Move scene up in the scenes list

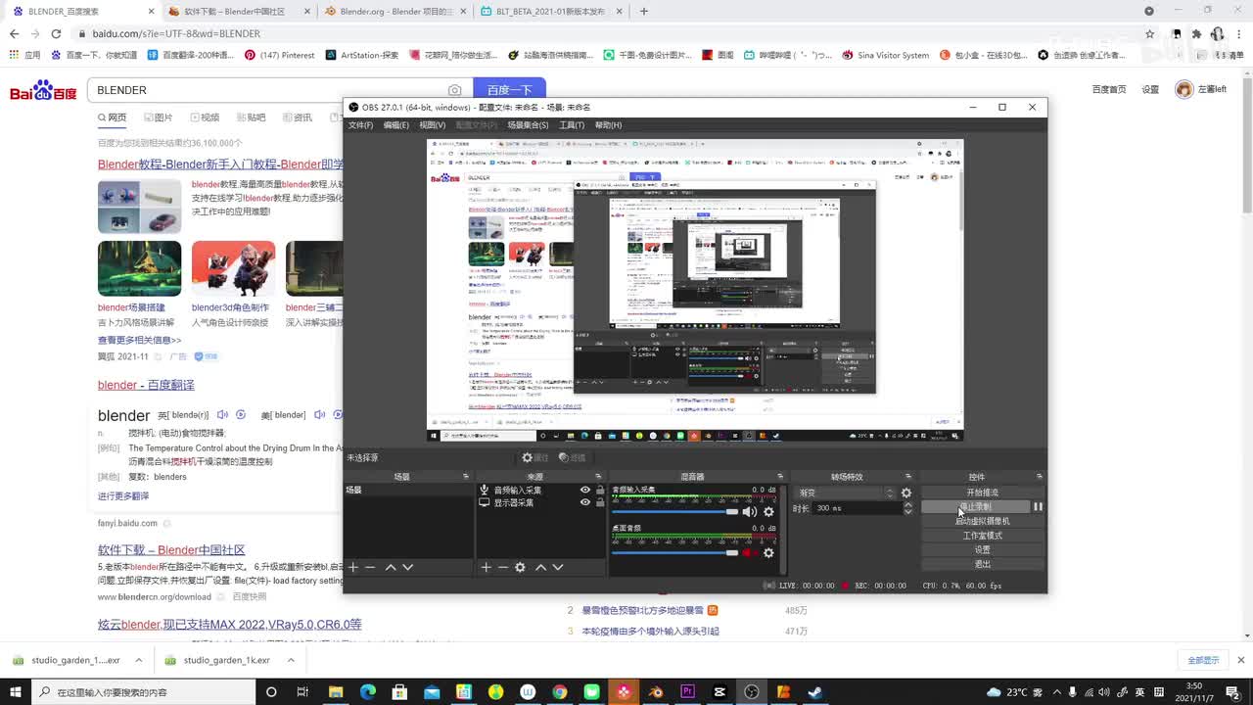click(x=391, y=567)
